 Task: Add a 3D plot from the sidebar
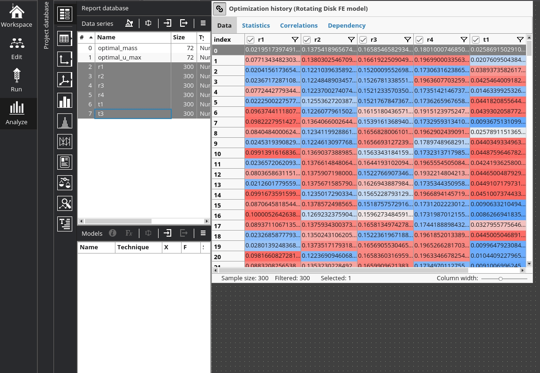pyautogui.click(x=65, y=80)
